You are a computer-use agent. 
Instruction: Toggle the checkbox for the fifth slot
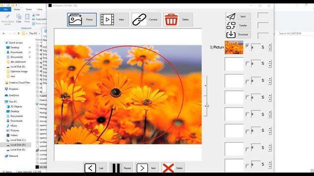247,114
